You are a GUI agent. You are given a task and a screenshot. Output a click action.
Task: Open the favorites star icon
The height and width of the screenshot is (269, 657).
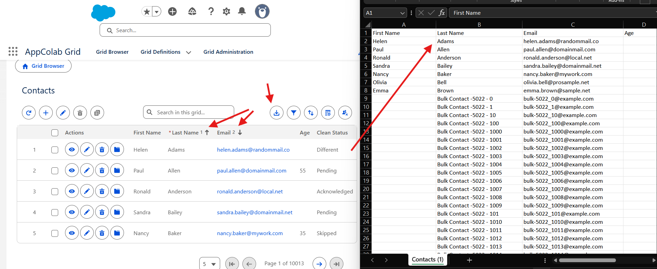tap(147, 12)
